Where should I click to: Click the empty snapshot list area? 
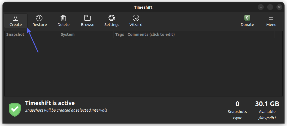[143, 67]
